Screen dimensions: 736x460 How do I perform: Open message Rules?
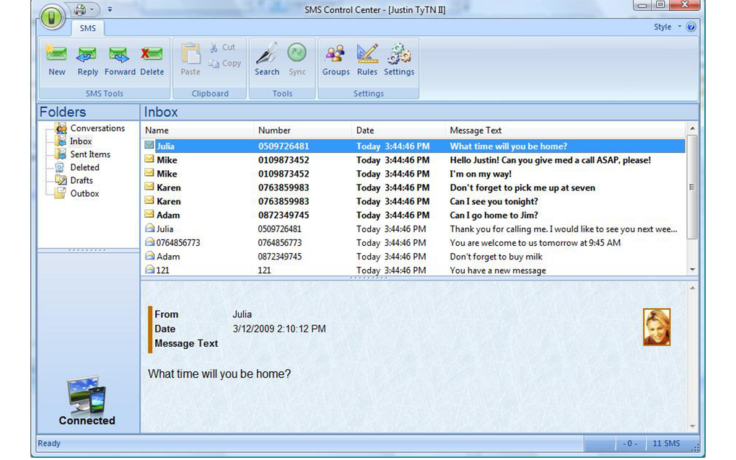[x=367, y=60]
